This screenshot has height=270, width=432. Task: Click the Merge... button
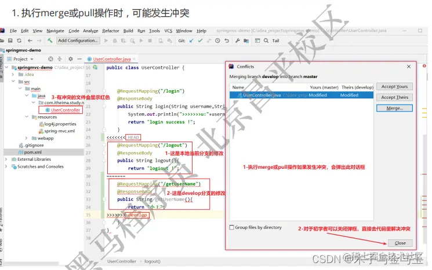pos(394,108)
